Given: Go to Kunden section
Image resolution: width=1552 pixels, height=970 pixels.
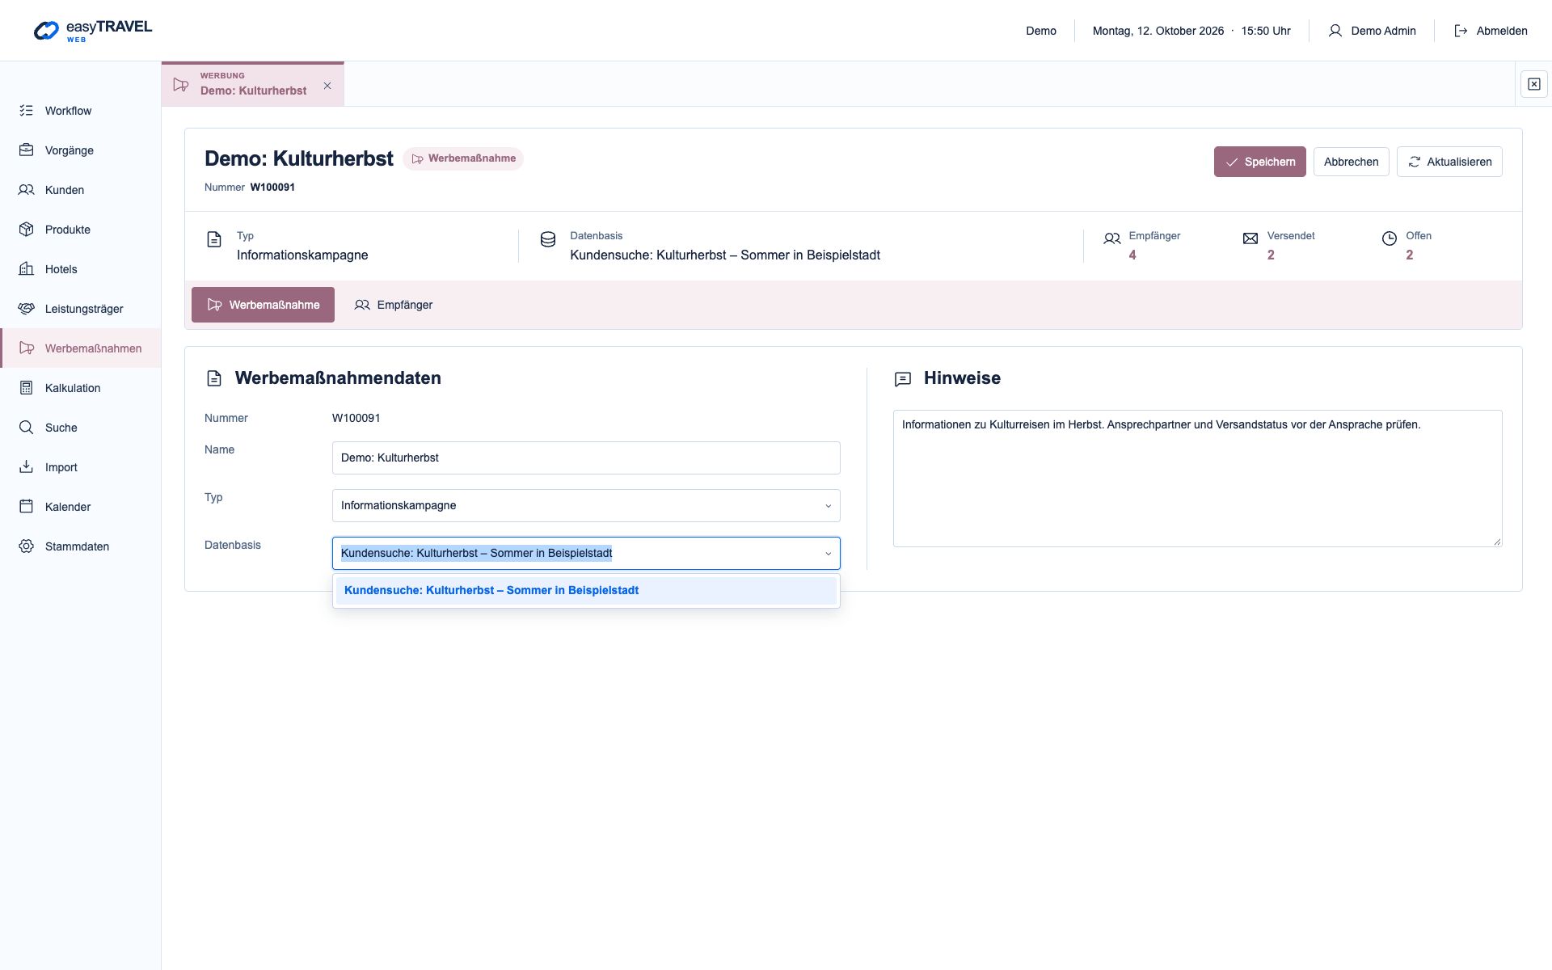Looking at the screenshot, I should 81,190.
